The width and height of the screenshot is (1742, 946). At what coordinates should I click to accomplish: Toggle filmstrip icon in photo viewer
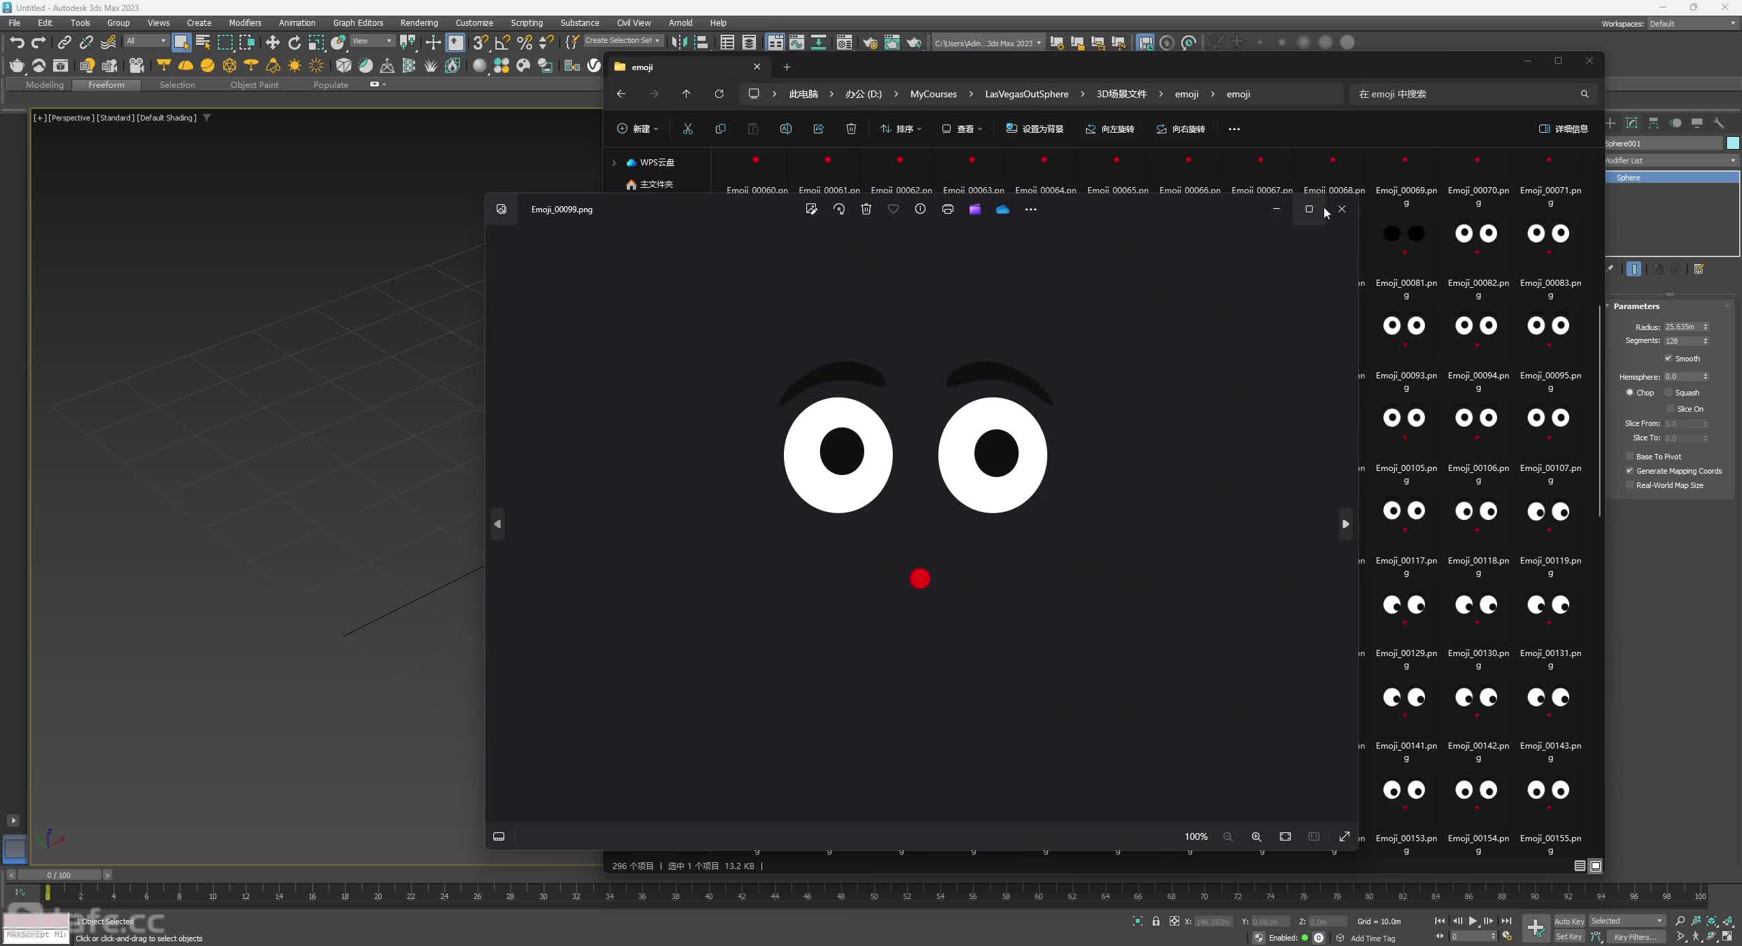[x=499, y=836]
